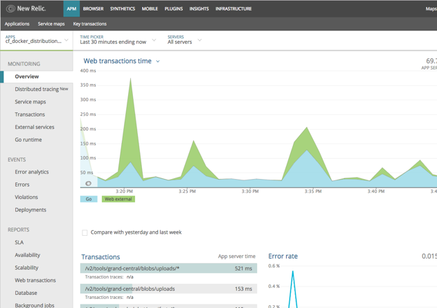Open the Time Picker dropdown
This screenshot has width=437, height=308.
pos(118,40)
